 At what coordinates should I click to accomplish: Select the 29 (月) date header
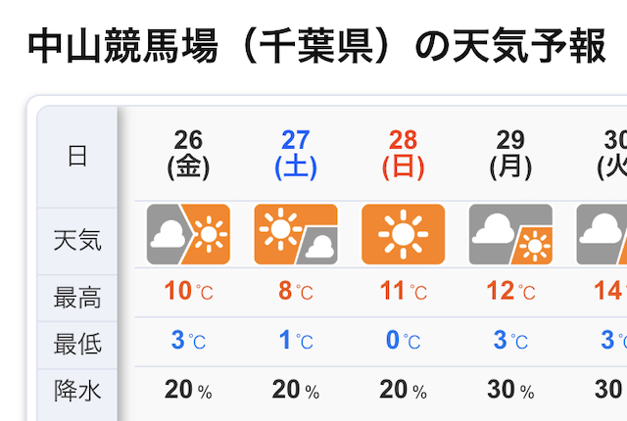[510, 154]
